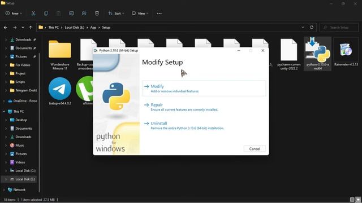Select the Telegram tsetup installer icon

click(x=60, y=91)
